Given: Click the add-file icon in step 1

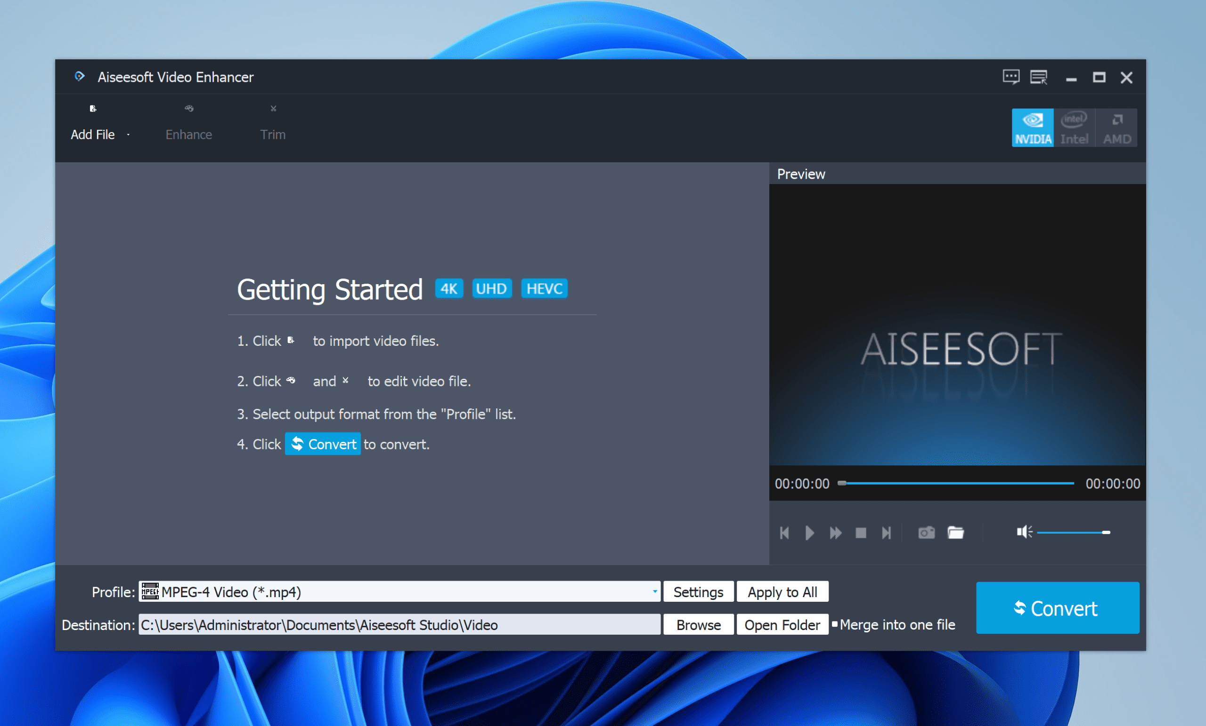Looking at the screenshot, I should (291, 340).
